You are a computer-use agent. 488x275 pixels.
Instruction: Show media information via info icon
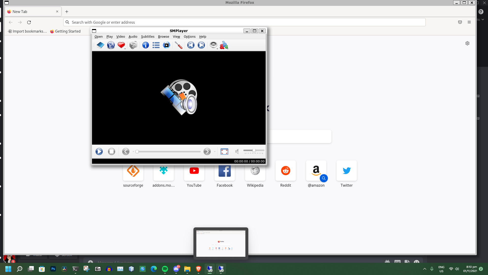coord(145,45)
